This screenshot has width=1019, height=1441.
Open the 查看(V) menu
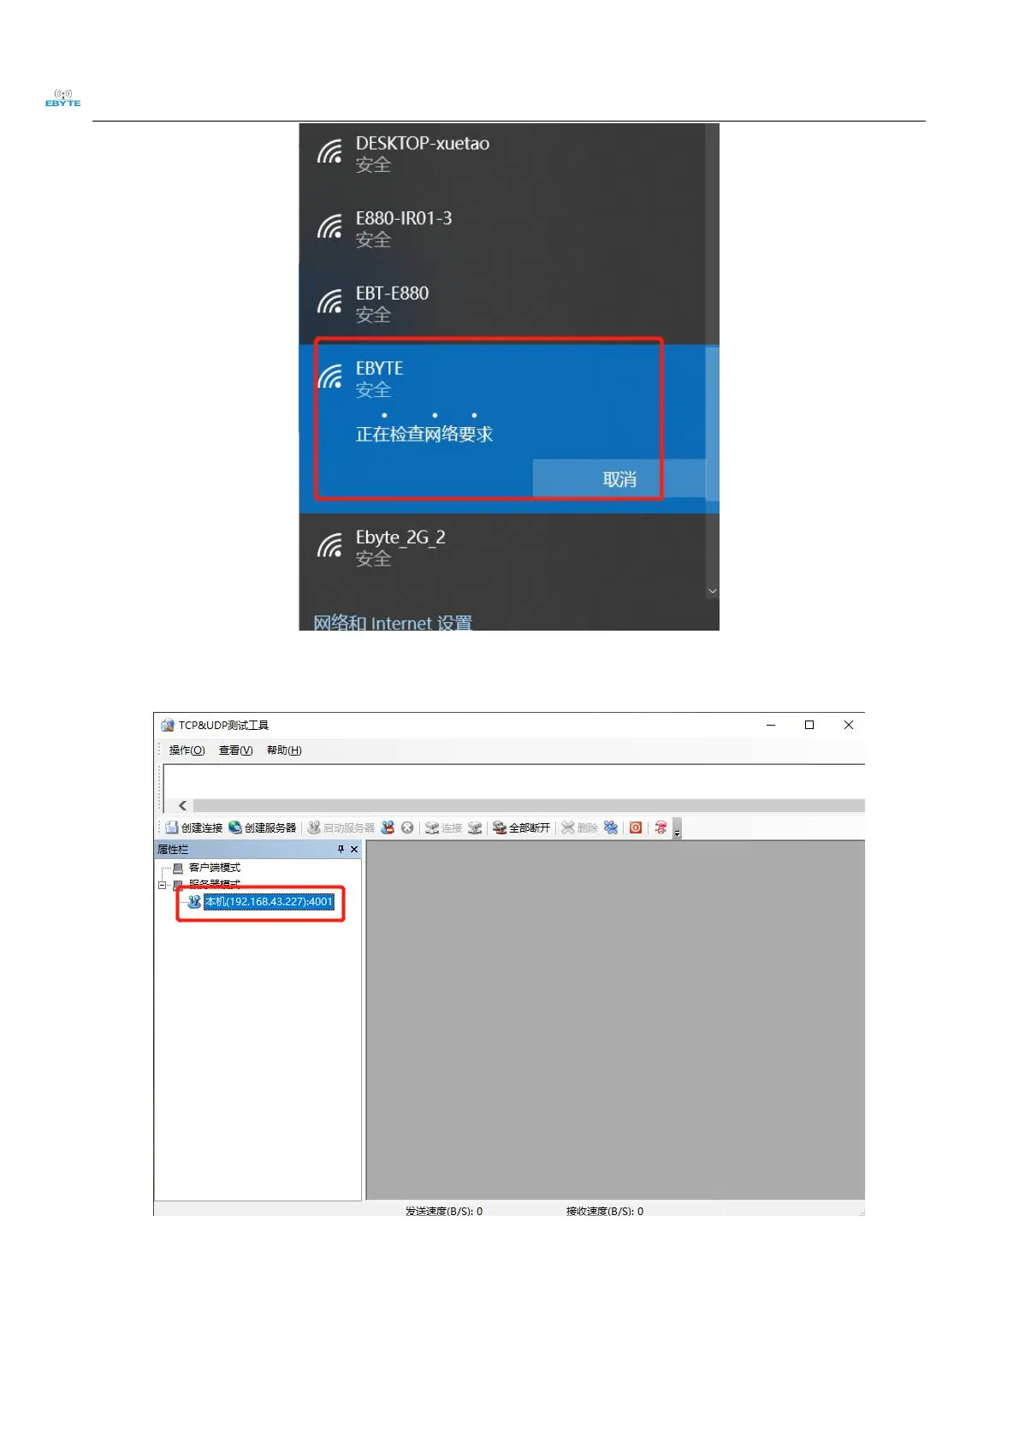[235, 750]
